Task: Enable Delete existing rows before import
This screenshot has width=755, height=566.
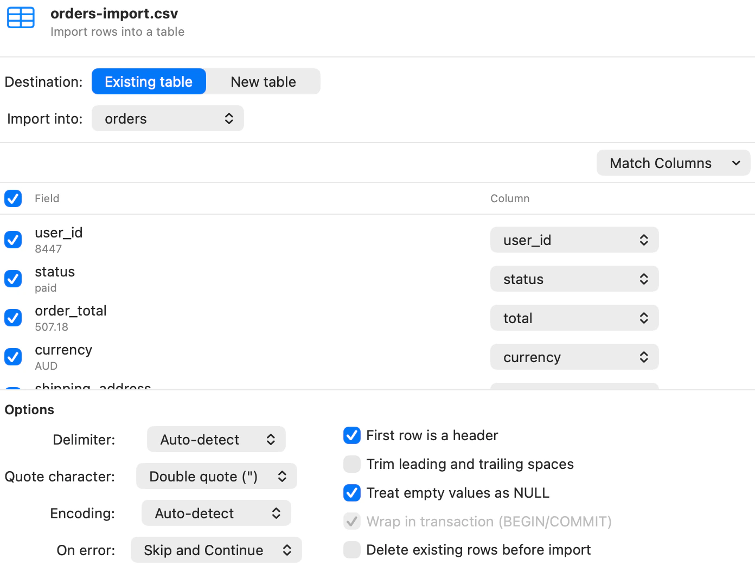Action: (352, 550)
